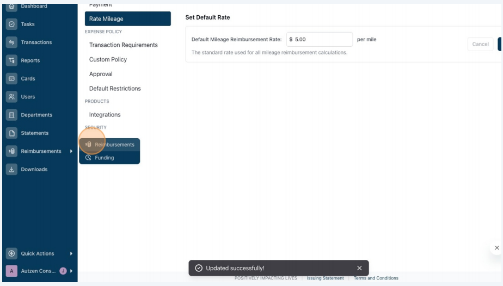This screenshot has width=503, height=286.
Task: Click the Departments building icon
Action: (11, 115)
